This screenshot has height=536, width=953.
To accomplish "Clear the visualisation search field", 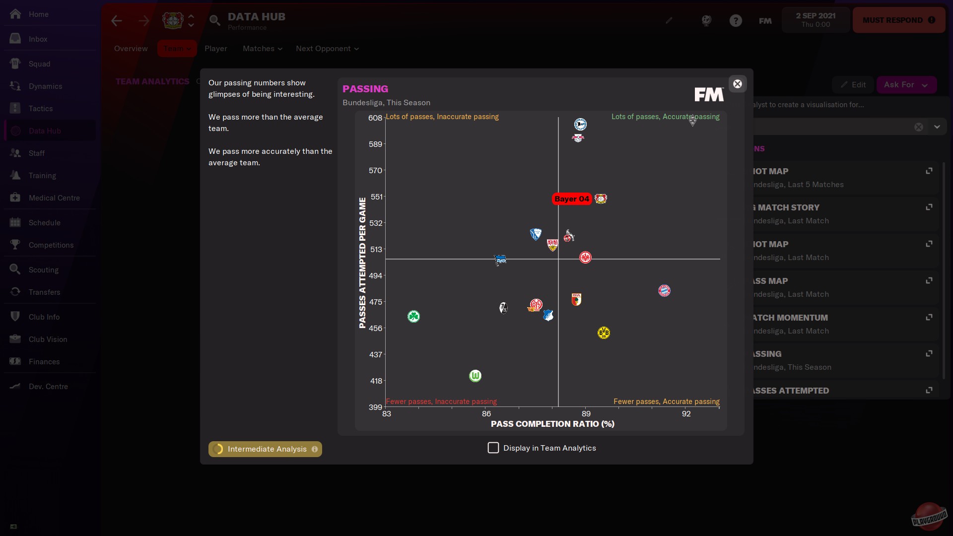I will click(918, 127).
